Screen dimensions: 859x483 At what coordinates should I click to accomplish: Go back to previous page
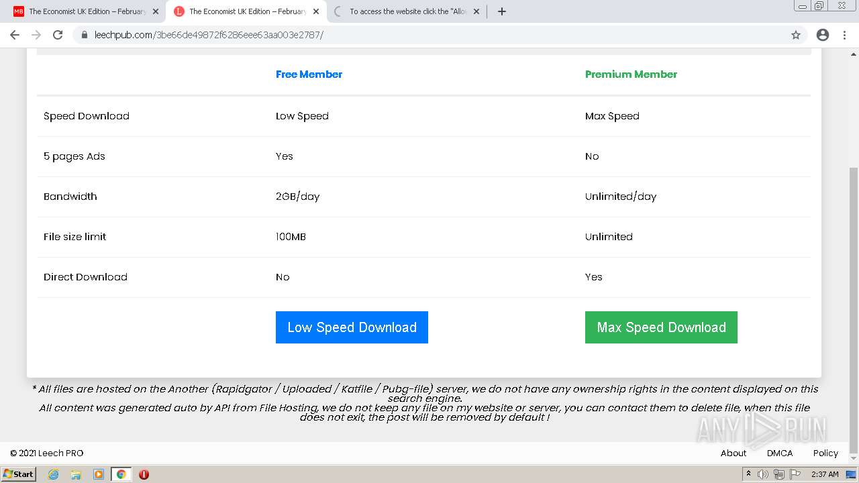[15, 35]
